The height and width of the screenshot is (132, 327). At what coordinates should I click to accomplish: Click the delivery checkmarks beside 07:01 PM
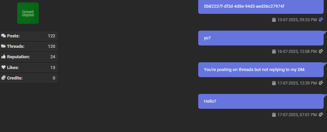(x=321, y=114)
